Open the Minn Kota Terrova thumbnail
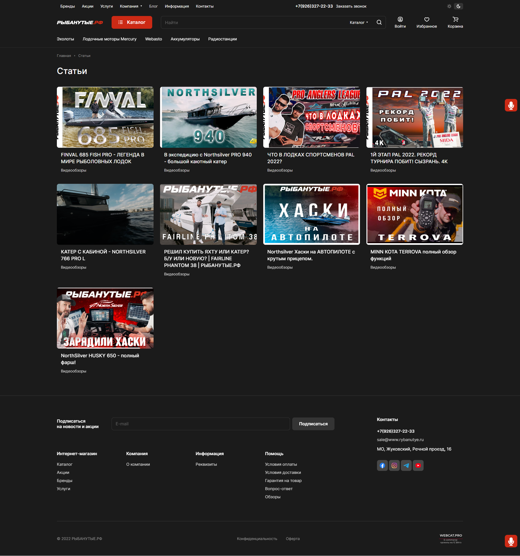The height and width of the screenshot is (556, 520). click(415, 214)
